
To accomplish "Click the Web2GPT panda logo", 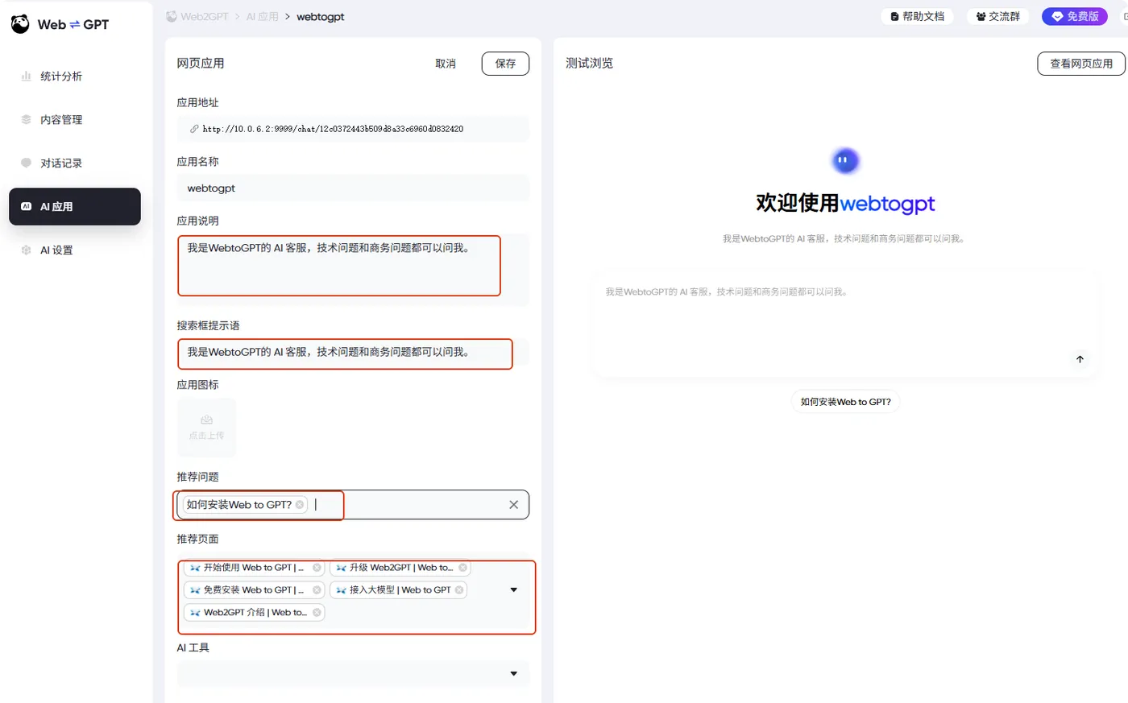I will coord(20,24).
